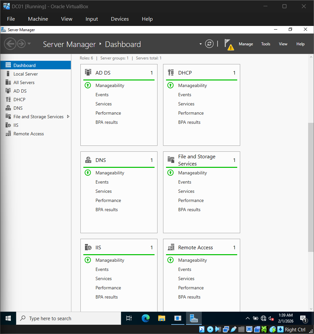The height and width of the screenshot is (334, 314).
Task: Click the Remote Access tile header icon
Action: 171,247
